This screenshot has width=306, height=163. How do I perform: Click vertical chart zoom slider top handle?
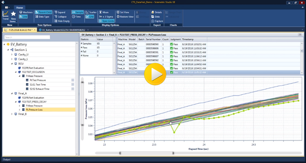pos(83,82)
